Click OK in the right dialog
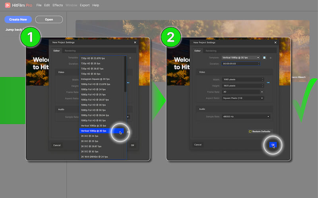The image size is (318, 198). click(273, 145)
